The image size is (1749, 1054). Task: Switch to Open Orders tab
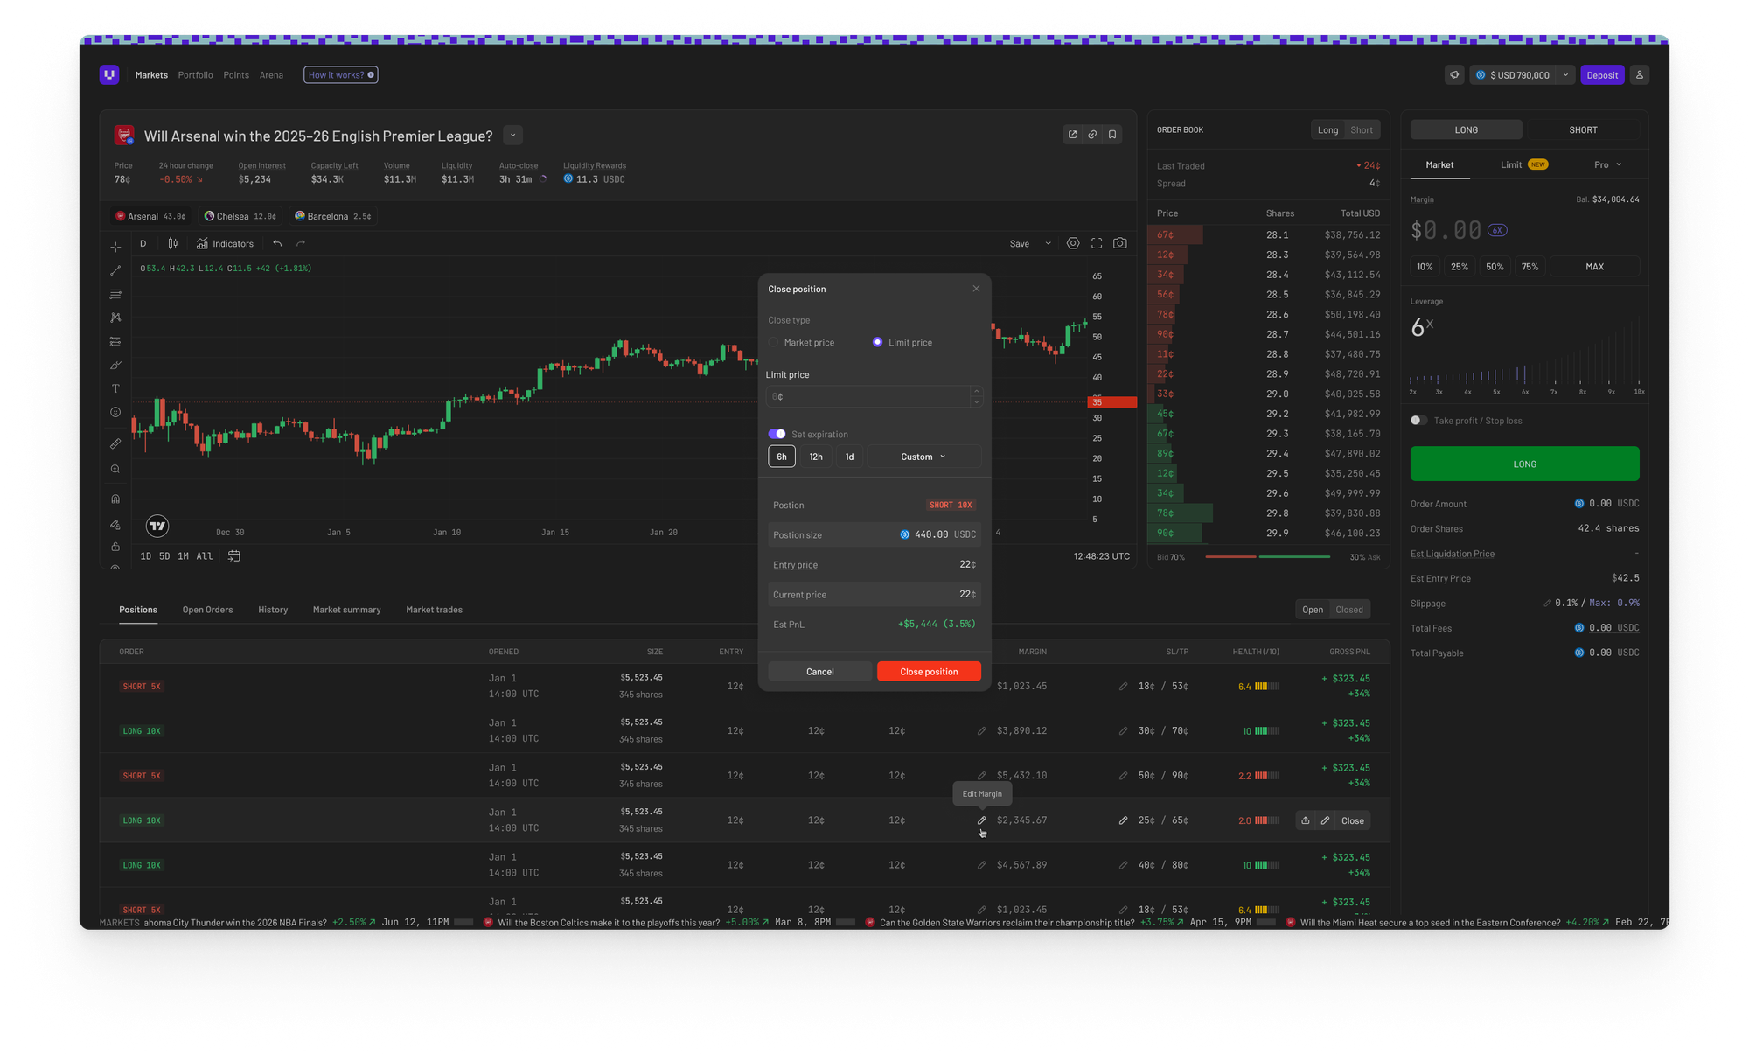pyautogui.click(x=207, y=610)
